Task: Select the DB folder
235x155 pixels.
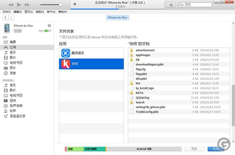Action: [179, 60]
